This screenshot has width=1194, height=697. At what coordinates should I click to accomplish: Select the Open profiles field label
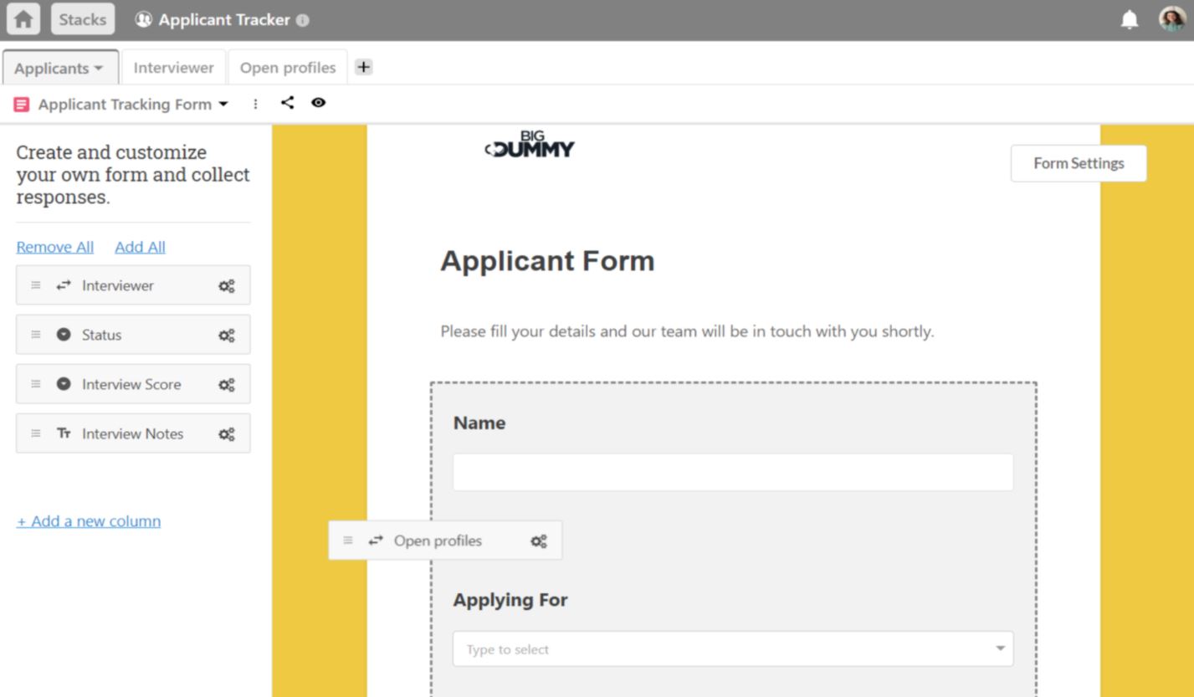[438, 541]
